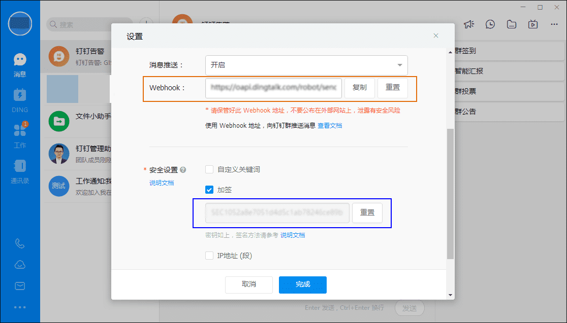Viewport: 567px width, 323px height.
Task: Open the 工作 workbench icon
Action: coord(20,131)
